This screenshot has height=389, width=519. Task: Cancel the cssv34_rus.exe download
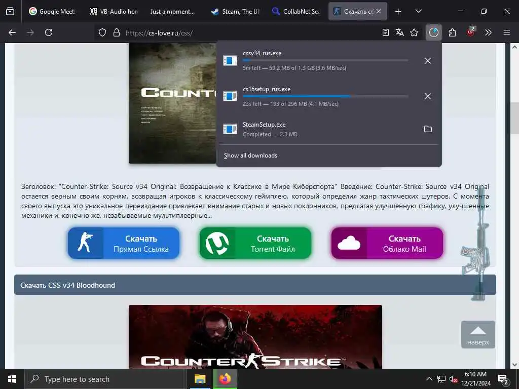[428, 61]
